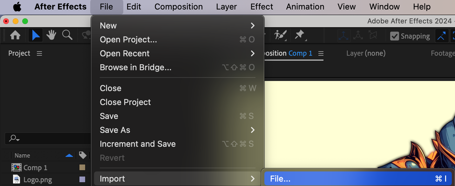Click the Home icon in toolbar

[x=15, y=35]
